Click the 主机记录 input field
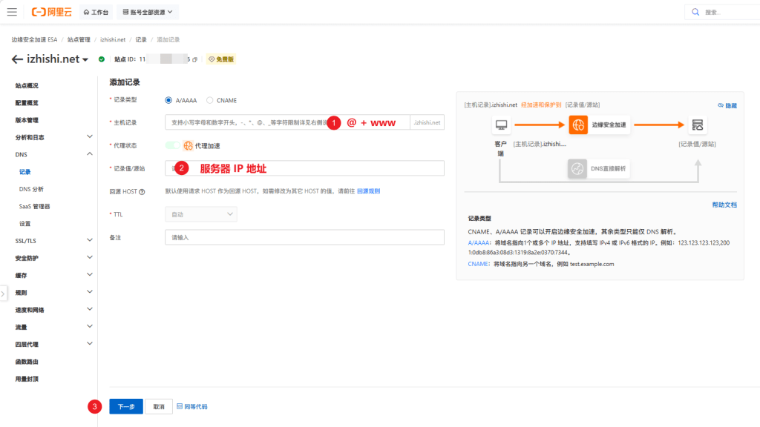The image size is (760, 427). point(245,122)
